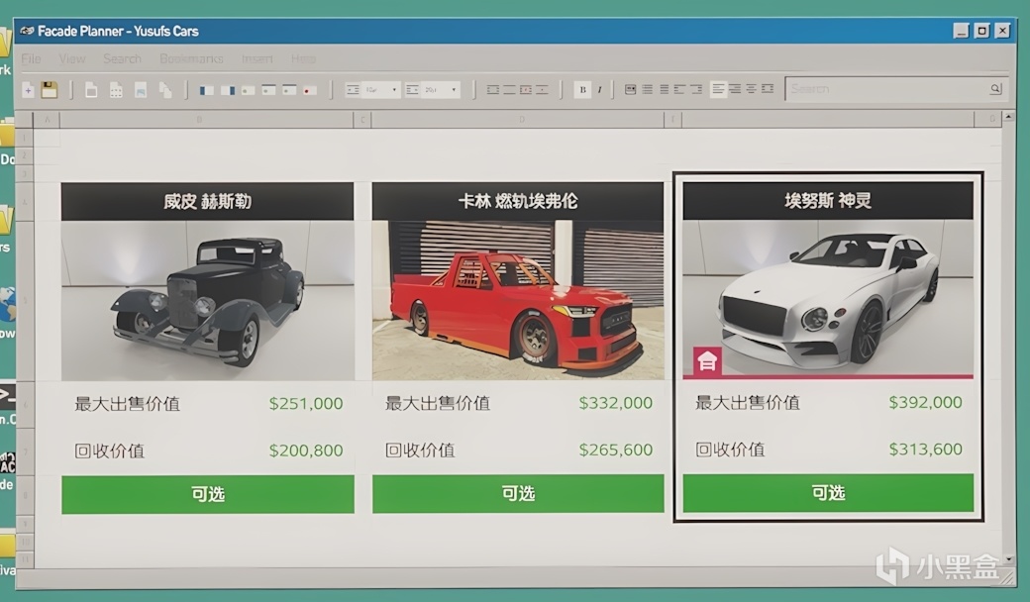Select the red 卡林 燃轨埃弗伦 truck image

[x=518, y=300]
